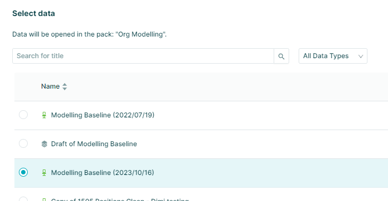The width and height of the screenshot is (388, 201).
Task: Click the Modelling Baseline (2022/07/19) row text
Action: 103,115
